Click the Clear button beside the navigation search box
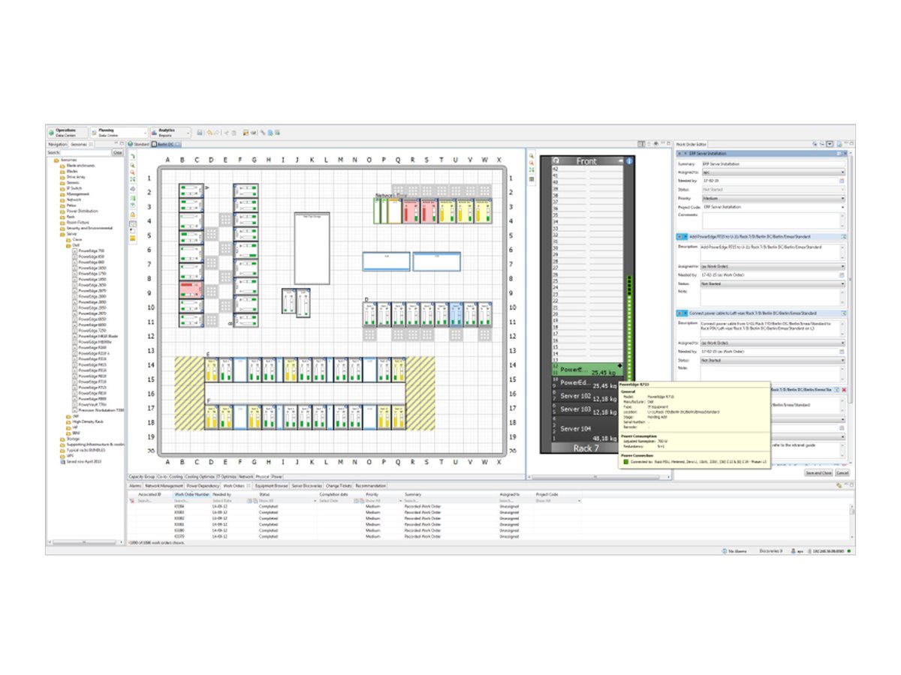Viewport: 901px width, 675px height. [118, 152]
